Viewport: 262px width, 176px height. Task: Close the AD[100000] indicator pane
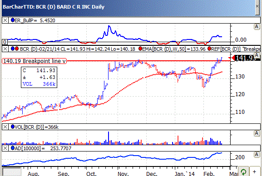pyautogui.click(x=5, y=148)
